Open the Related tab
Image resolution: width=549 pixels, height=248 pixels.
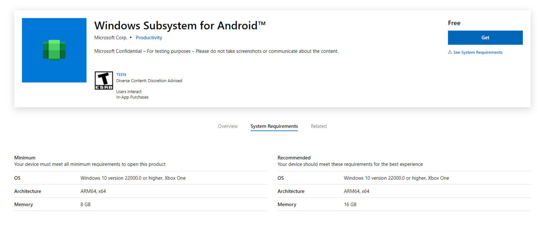(x=318, y=126)
